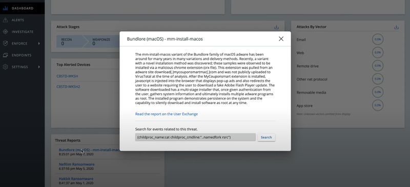Click the Email label in Attacks By Vector
This screenshot has width=410, height=187.
coord(301,40)
